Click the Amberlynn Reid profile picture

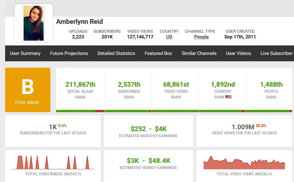tap(34, 23)
